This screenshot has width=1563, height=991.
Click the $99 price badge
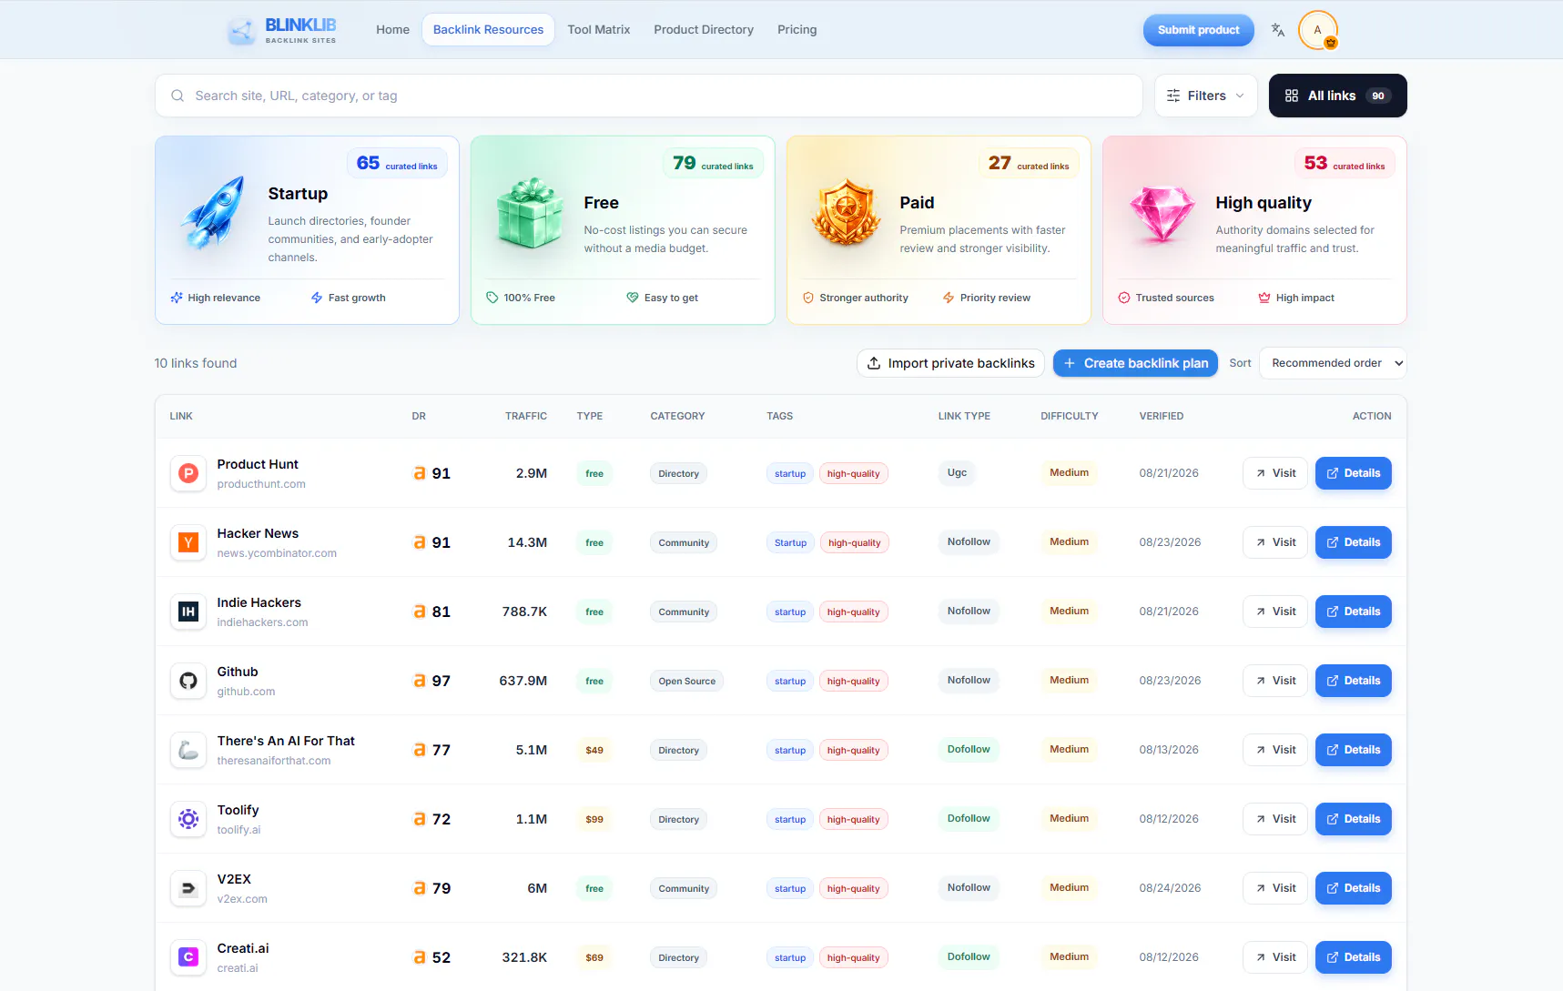point(594,819)
